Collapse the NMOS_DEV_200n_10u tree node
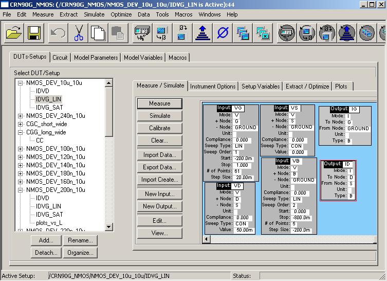This screenshot has height=281, width=387. (21, 190)
